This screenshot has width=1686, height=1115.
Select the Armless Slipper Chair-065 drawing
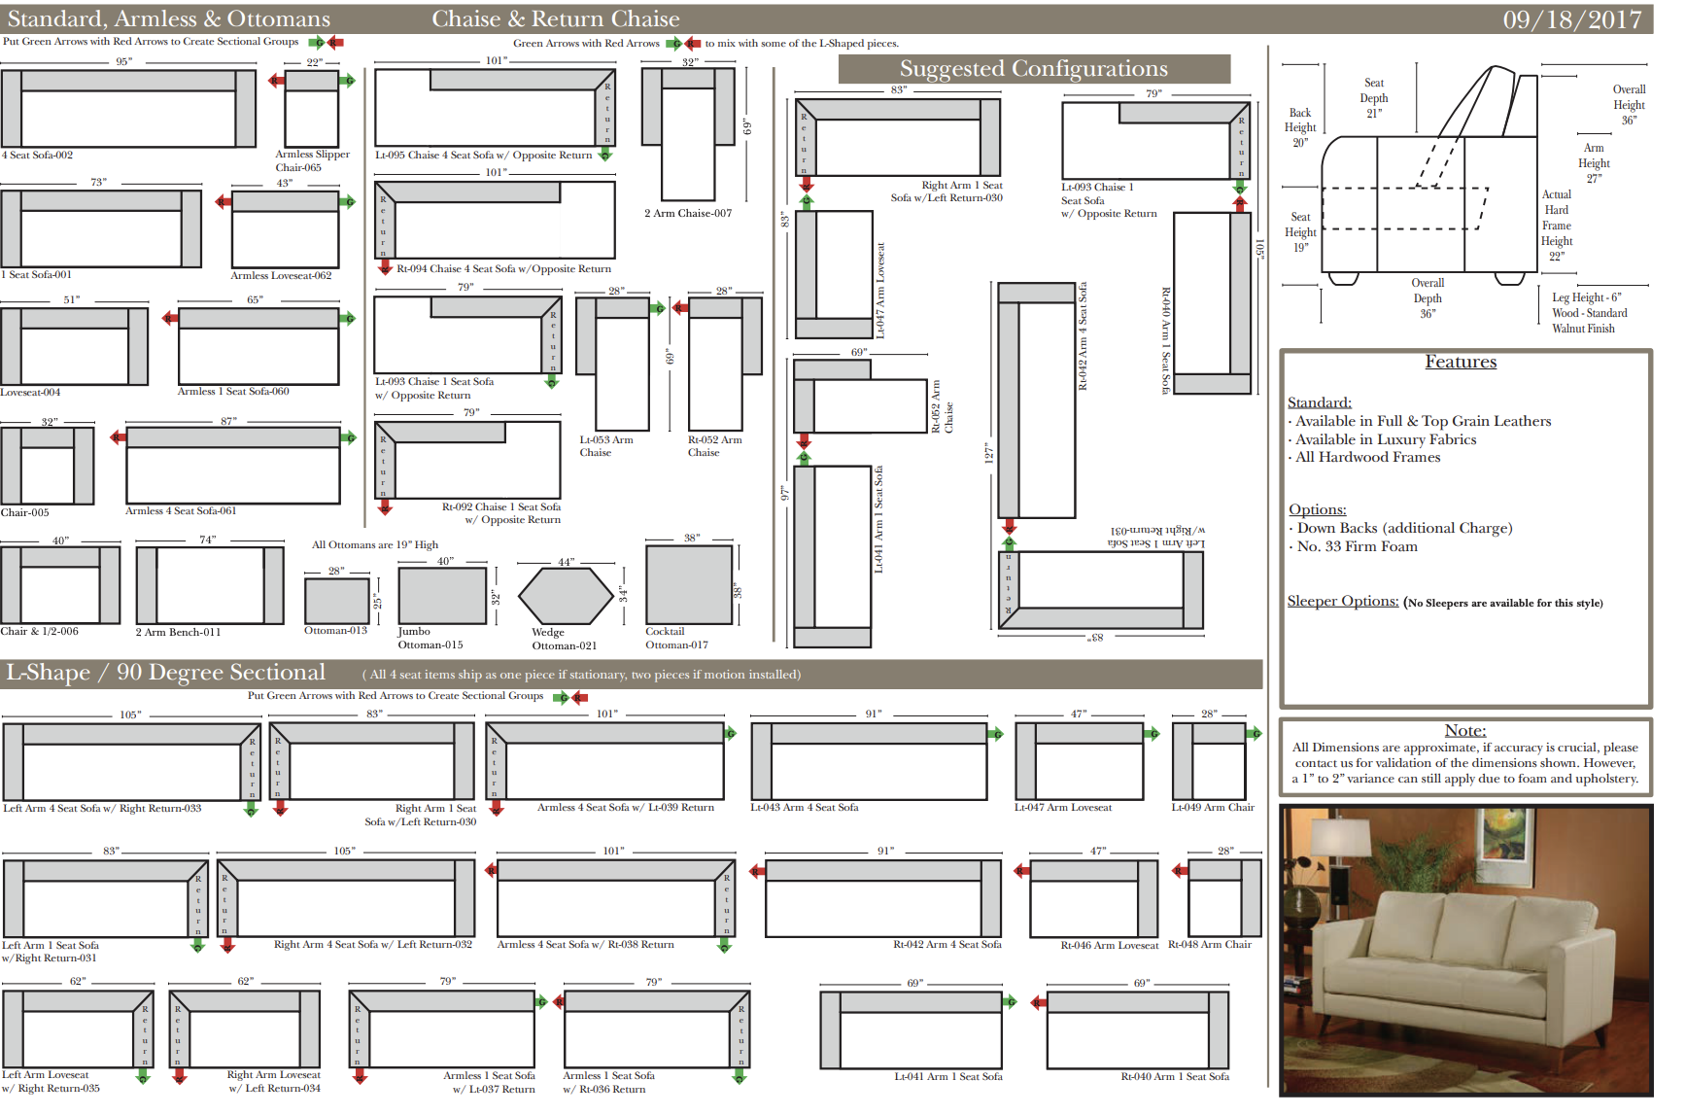point(311,108)
